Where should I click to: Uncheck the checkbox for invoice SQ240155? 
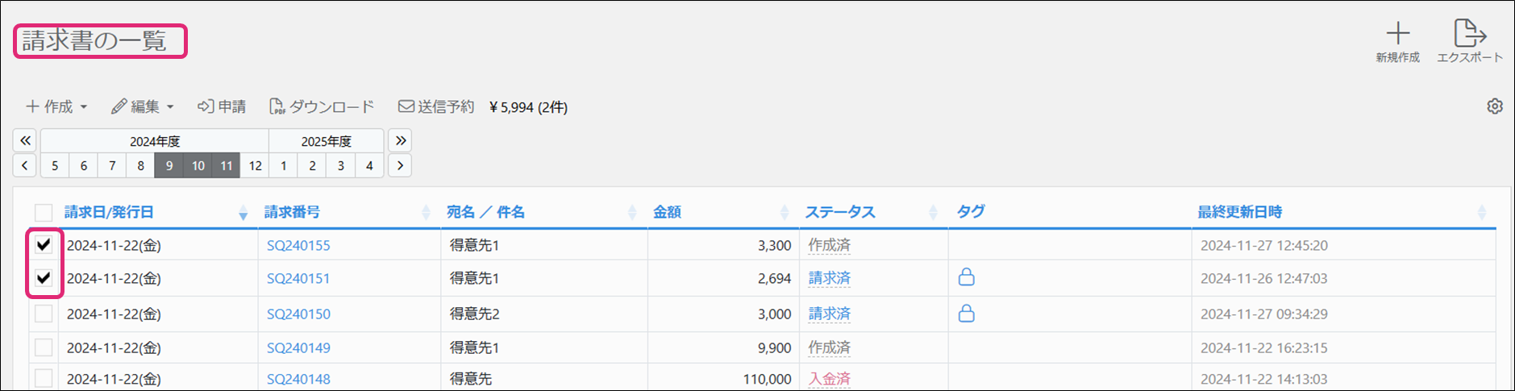click(44, 244)
